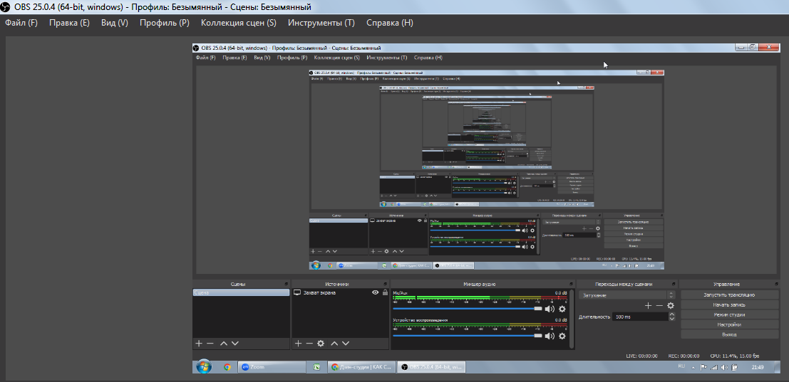Open Справка (H) in the top main menu bar
Image resolution: width=789 pixels, height=382 pixels.
[389, 23]
